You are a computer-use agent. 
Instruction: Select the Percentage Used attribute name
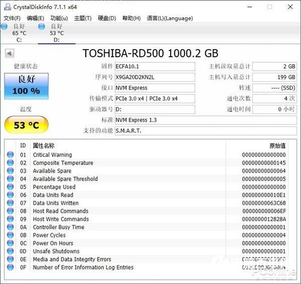[54, 187]
